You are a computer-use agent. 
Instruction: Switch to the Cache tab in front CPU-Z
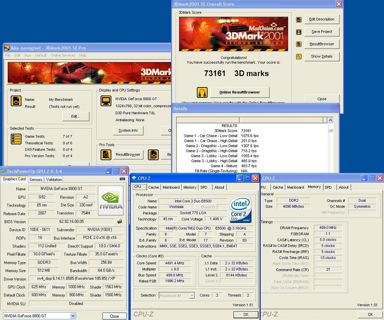[x=153, y=187]
